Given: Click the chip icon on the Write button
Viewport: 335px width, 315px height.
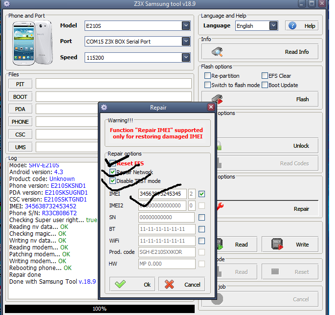Looking at the screenshot, I should point(277,244).
